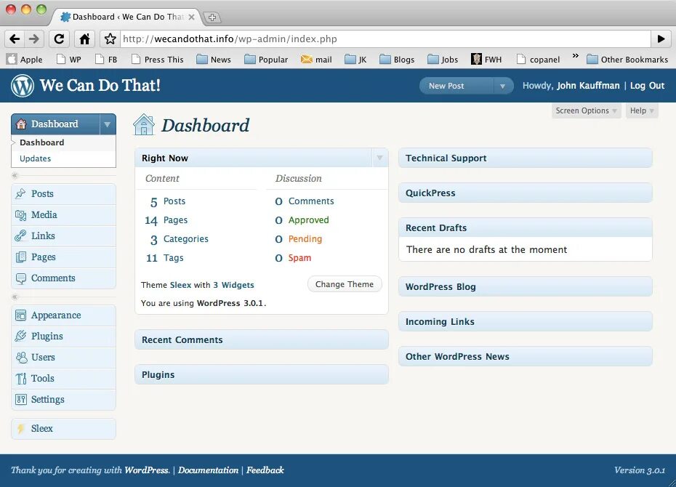676x487 pixels.
Task: Open the Appearance menu item
Action: [x=63, y=315]
